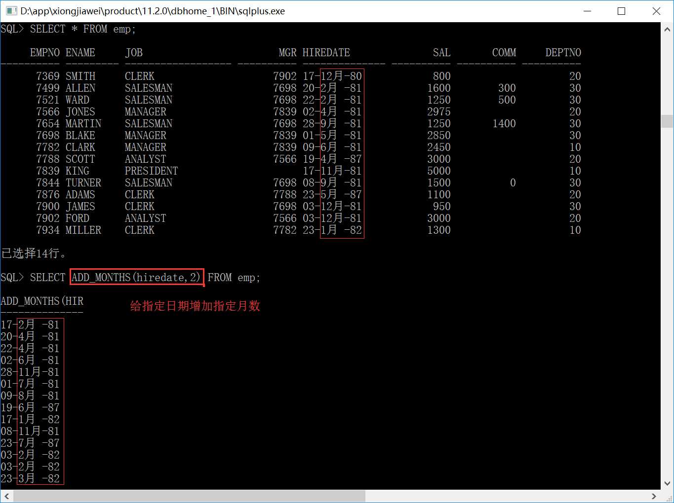The image size is (674, 503).
Task: Click salary value 5000
Action: 439,171
